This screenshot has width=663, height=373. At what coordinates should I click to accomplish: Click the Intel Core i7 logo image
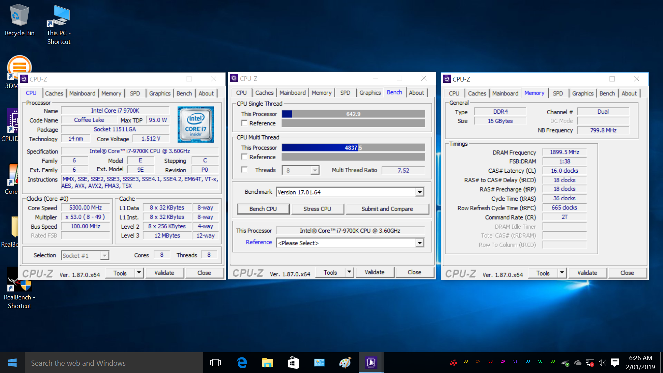coord(196,125)
